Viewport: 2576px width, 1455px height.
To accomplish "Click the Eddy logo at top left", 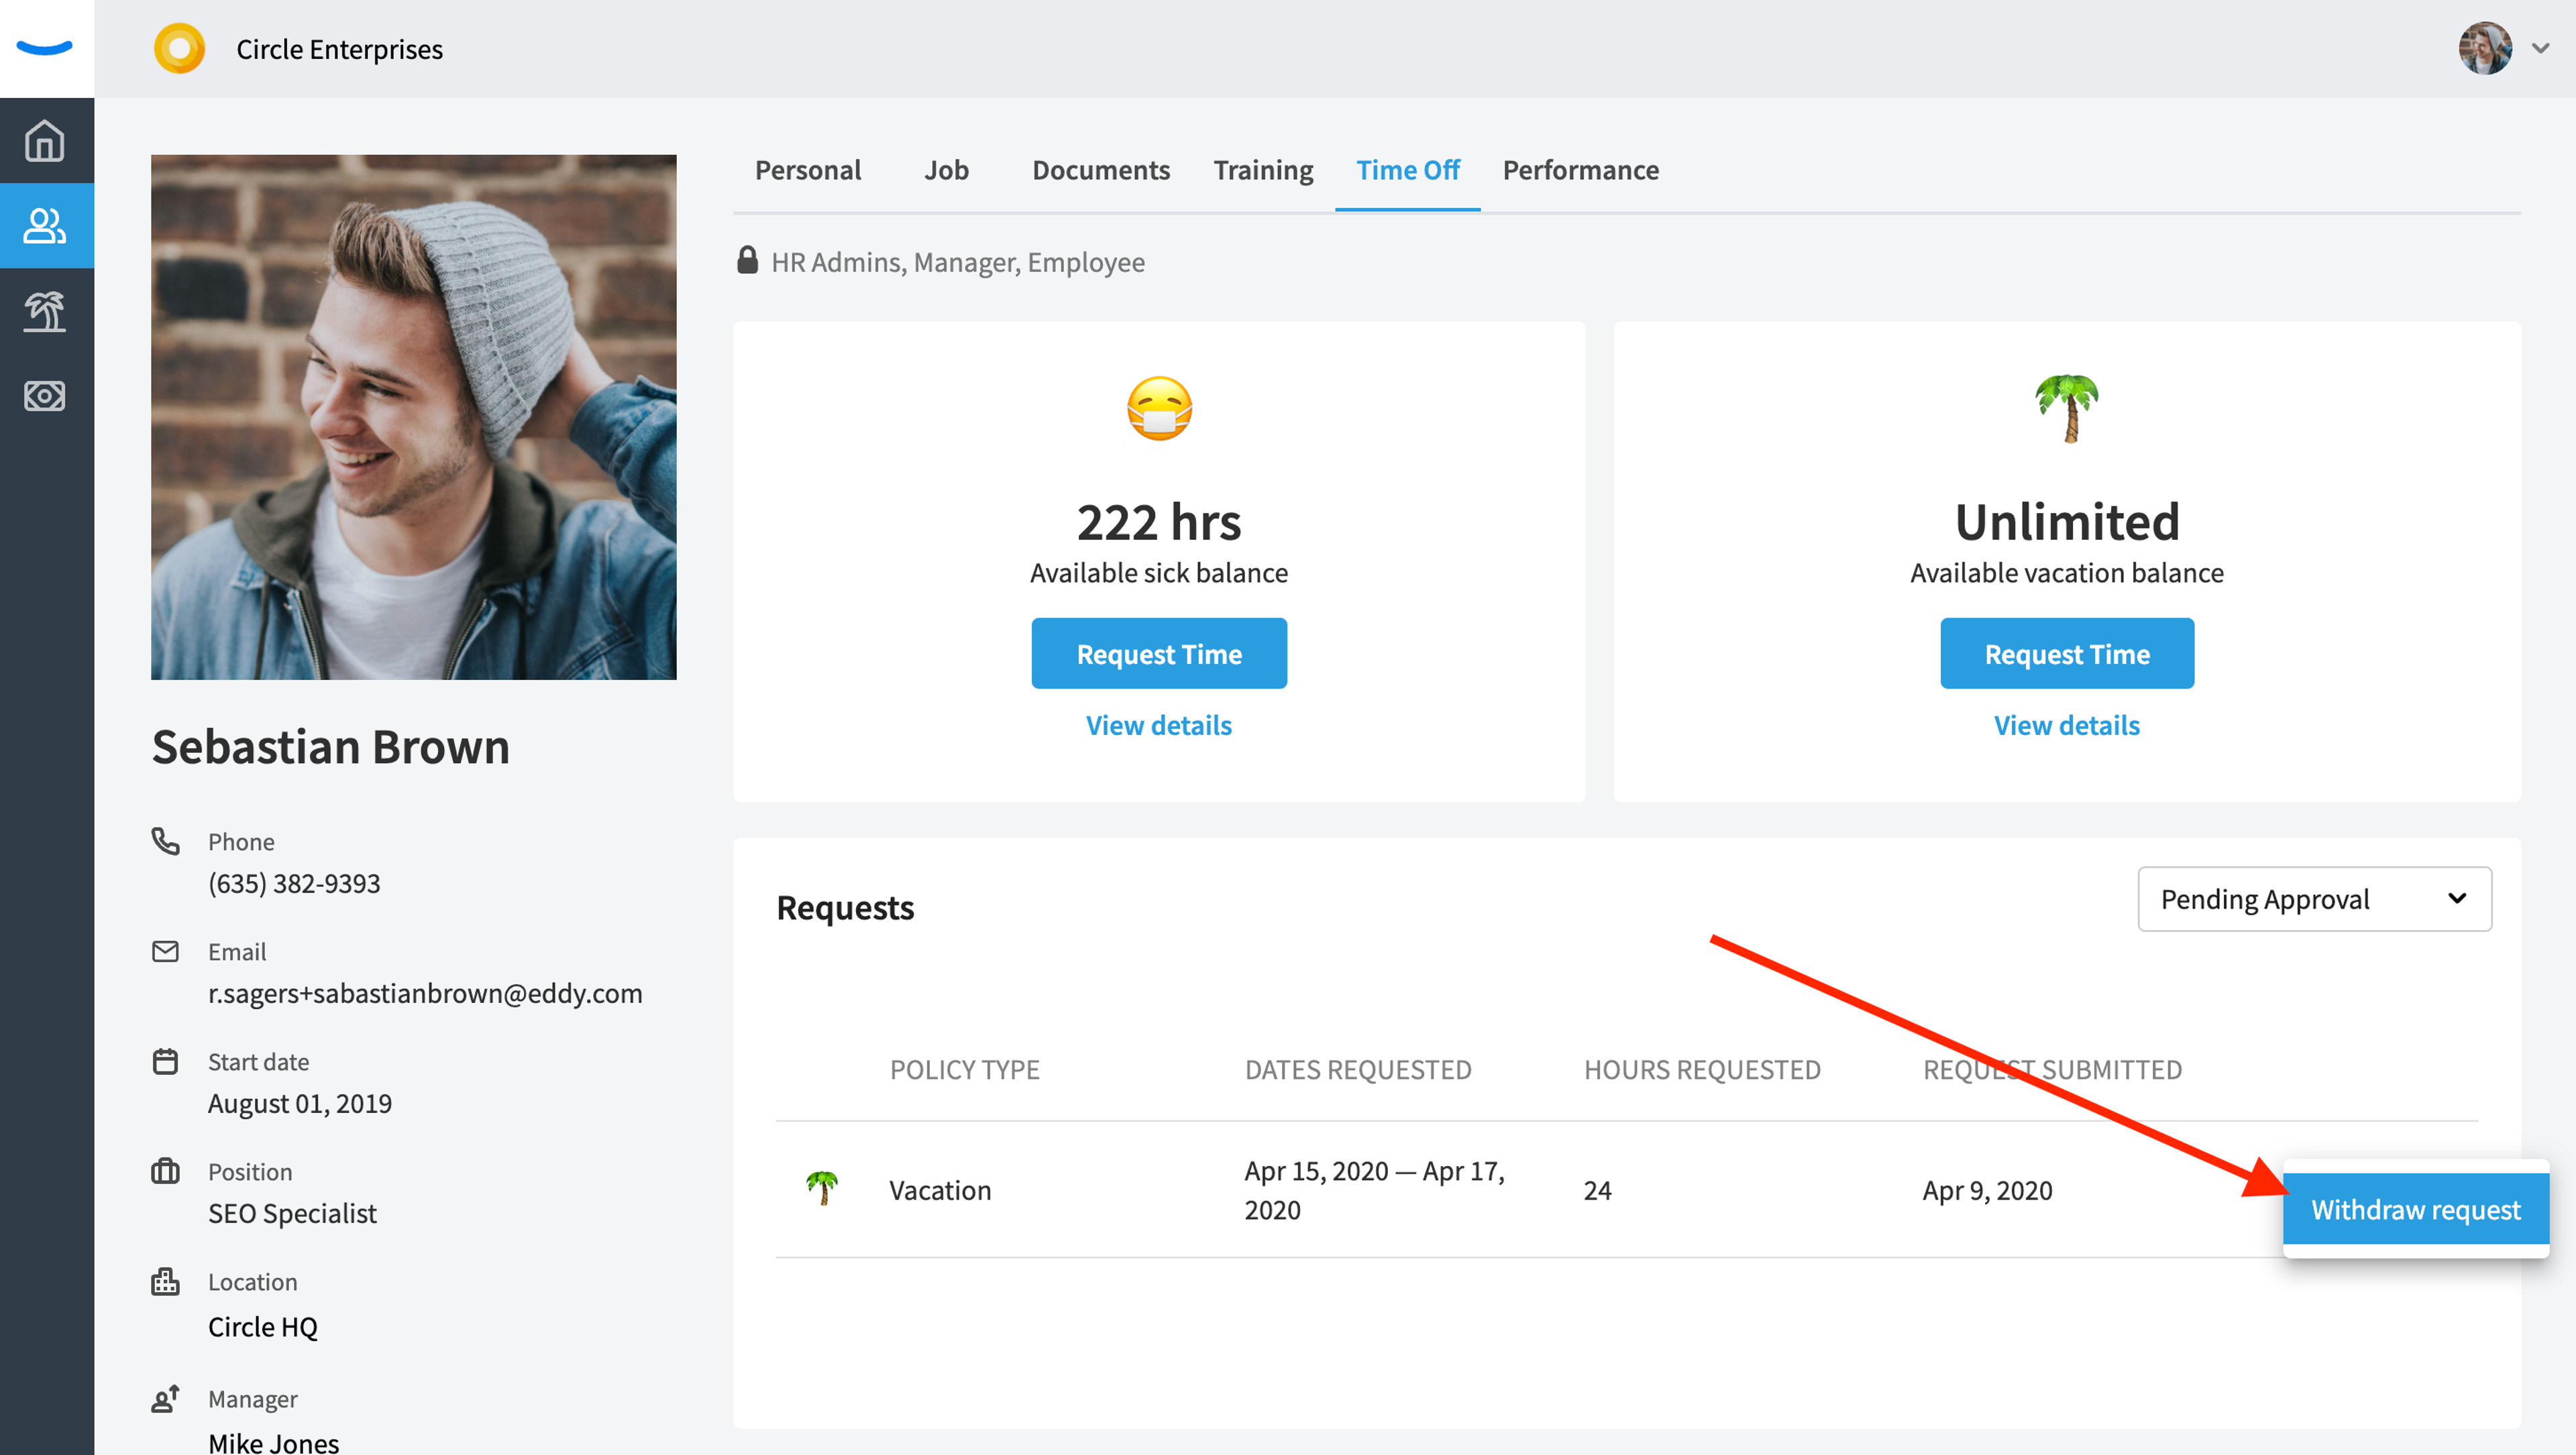I will (x=45, y=48).
